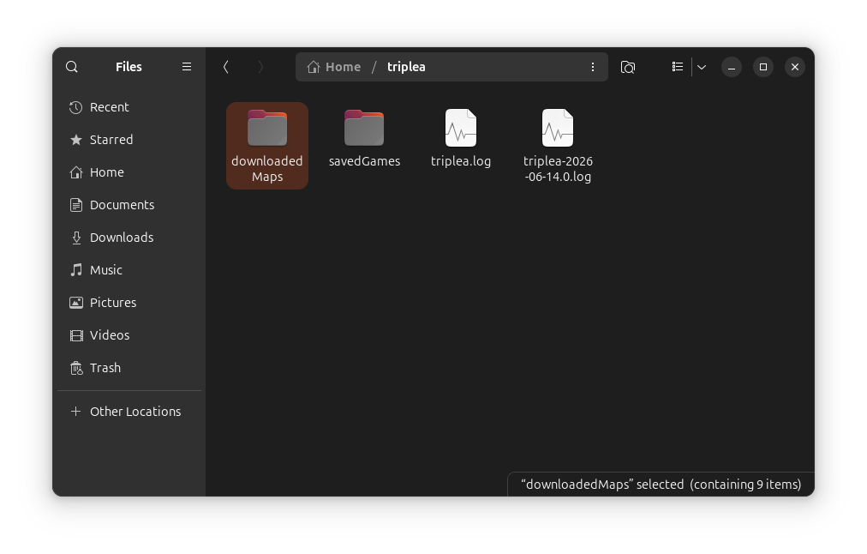Switch to list view icon
This screenshot has height=554, width=867.
[x=678, y=67]
